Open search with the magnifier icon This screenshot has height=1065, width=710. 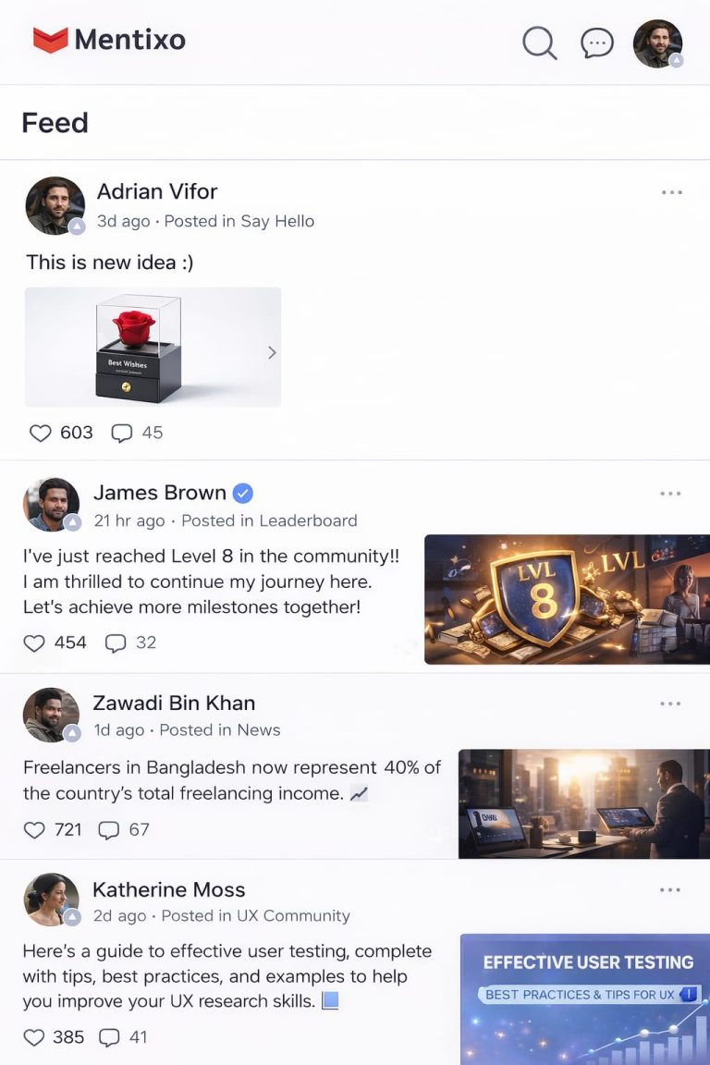[x=539, y=43]
